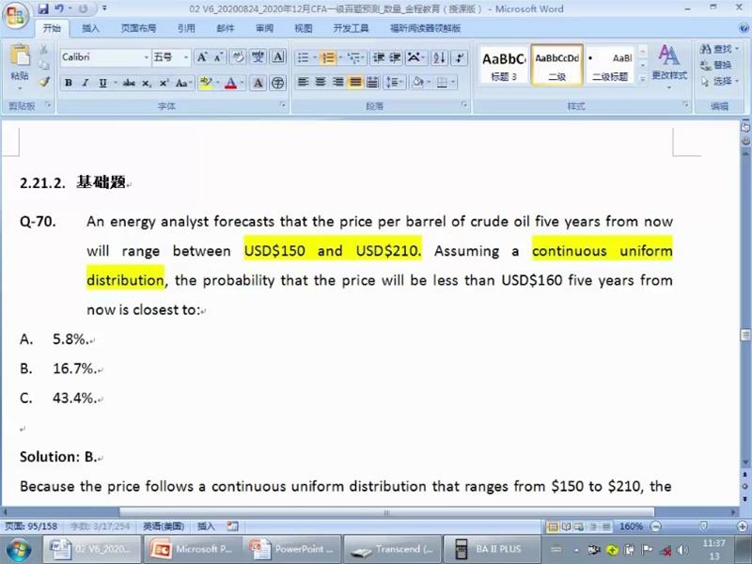The width and height of the screenshot is (752, 564).
Task: Apply superscript formatting
Action: click(164, 83)
